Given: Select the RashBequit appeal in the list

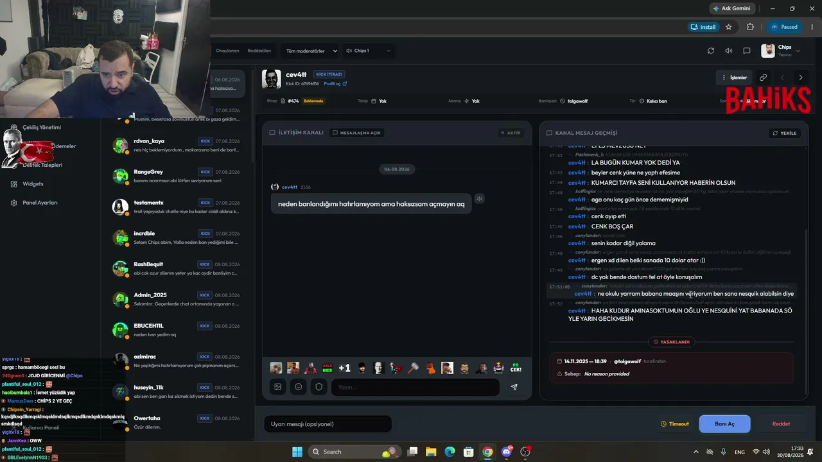Looking at the screenshot, I should tap(176, 268).
